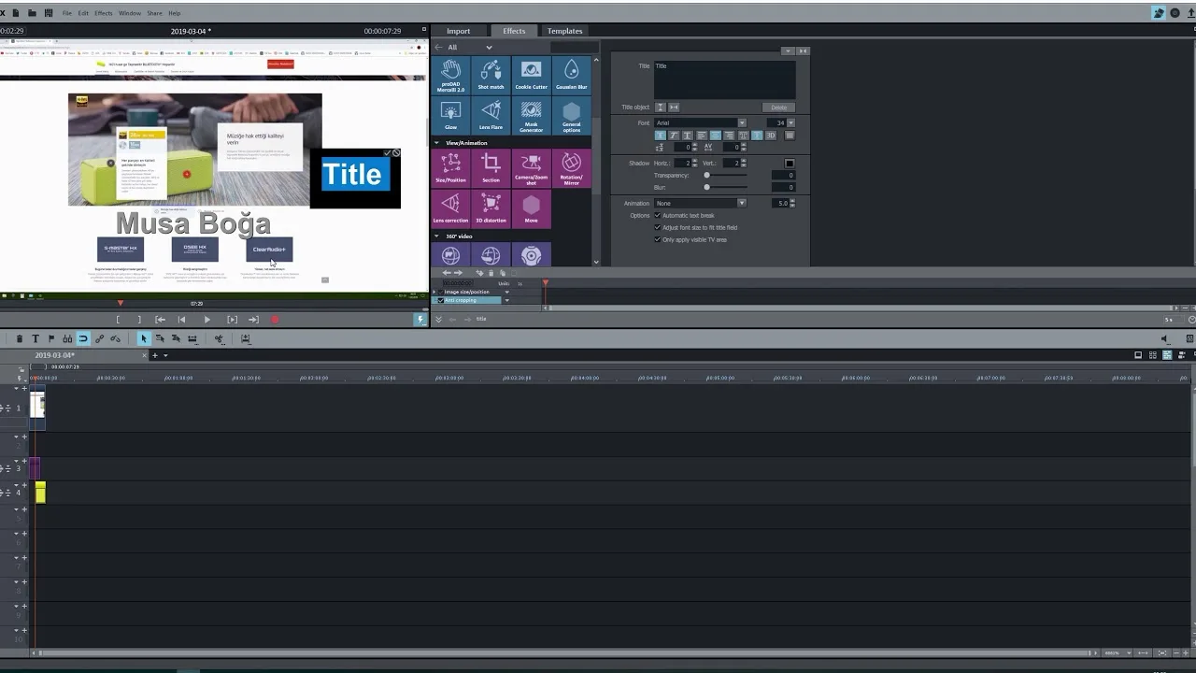Collapse the 360° video effects section
Image resolution: width=1196 pixels, height=673 pixels.
coord(436,236)
